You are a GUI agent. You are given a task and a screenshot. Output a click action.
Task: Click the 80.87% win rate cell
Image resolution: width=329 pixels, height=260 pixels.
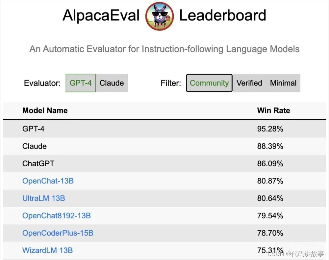coord(270,181)
